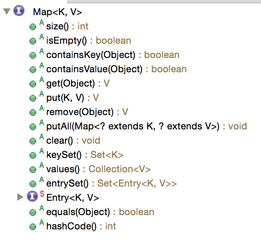
Task: Click the Map interface icon
Action: click(x=19, y=12)
